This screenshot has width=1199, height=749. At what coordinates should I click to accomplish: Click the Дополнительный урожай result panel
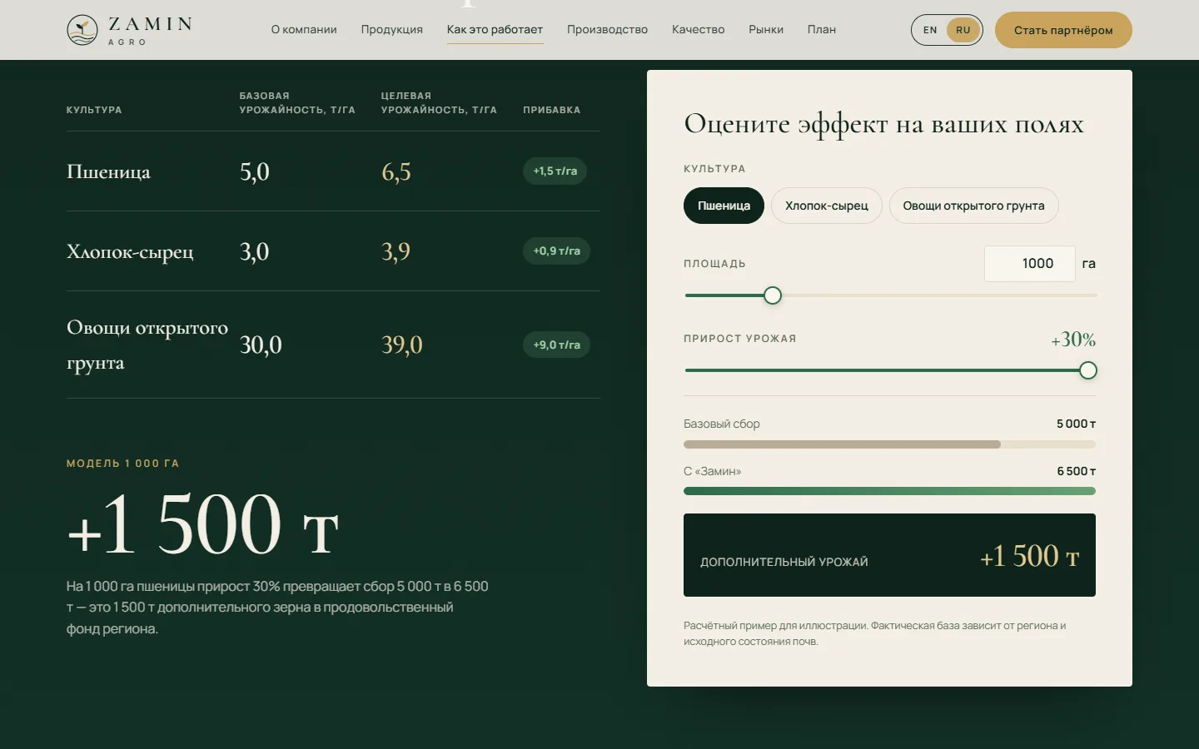[889, 555]
